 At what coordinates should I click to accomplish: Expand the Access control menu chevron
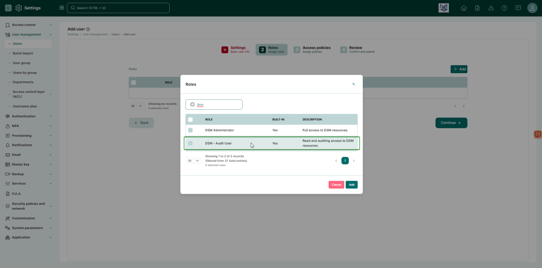pos(50,25)
